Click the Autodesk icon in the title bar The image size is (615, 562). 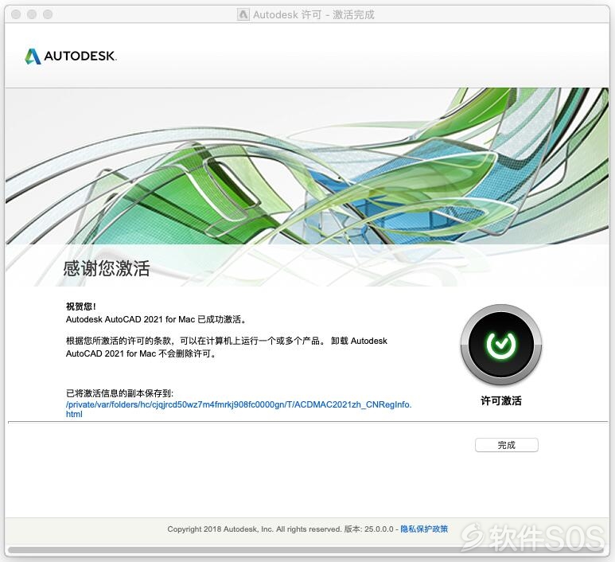[x=243, y=14]
